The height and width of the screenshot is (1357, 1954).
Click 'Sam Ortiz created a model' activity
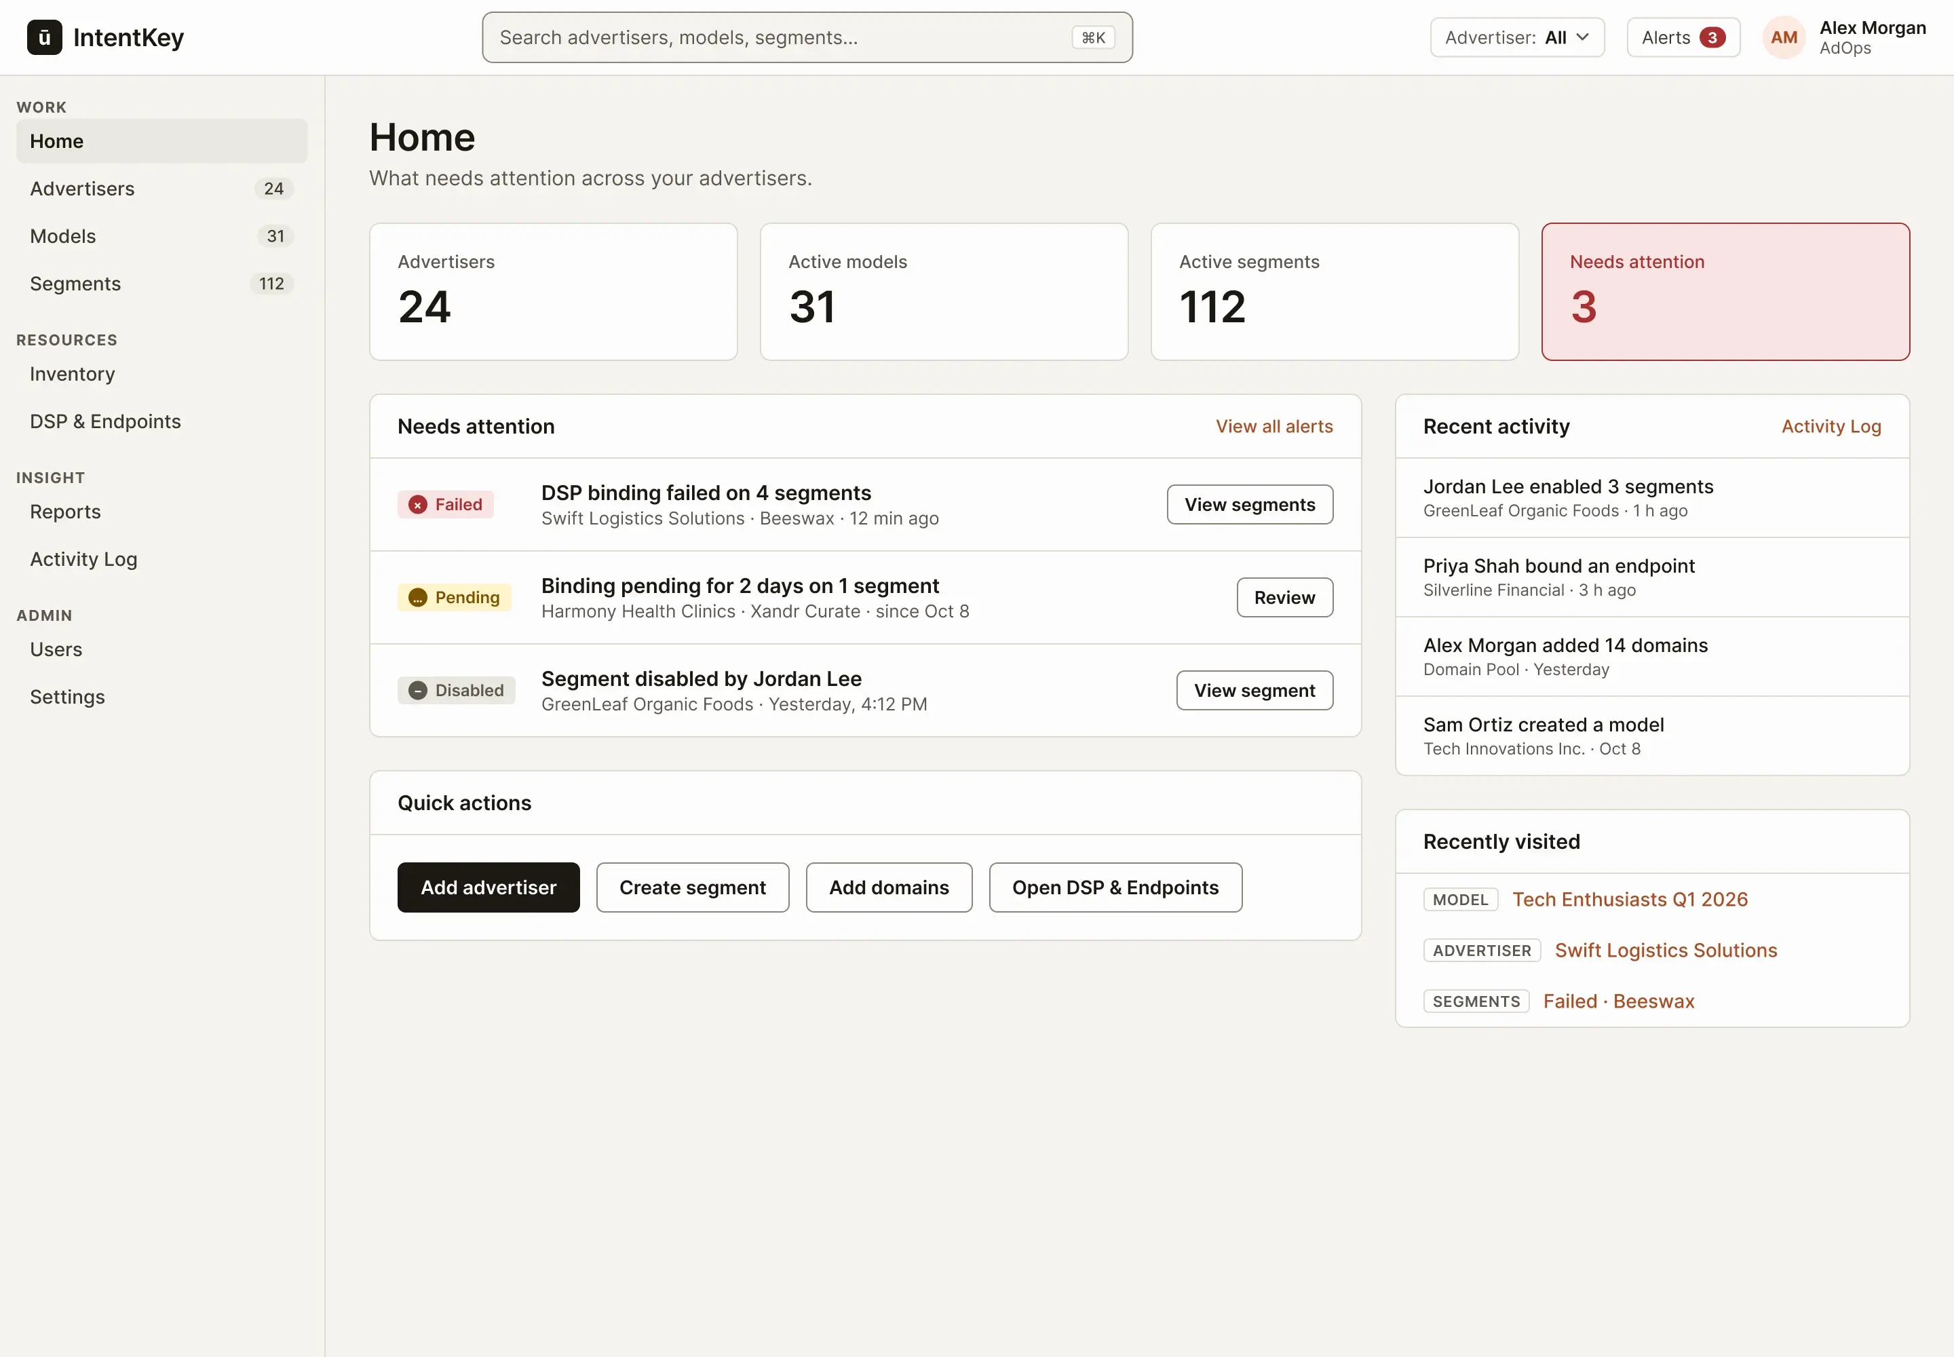pos(1652,736)
